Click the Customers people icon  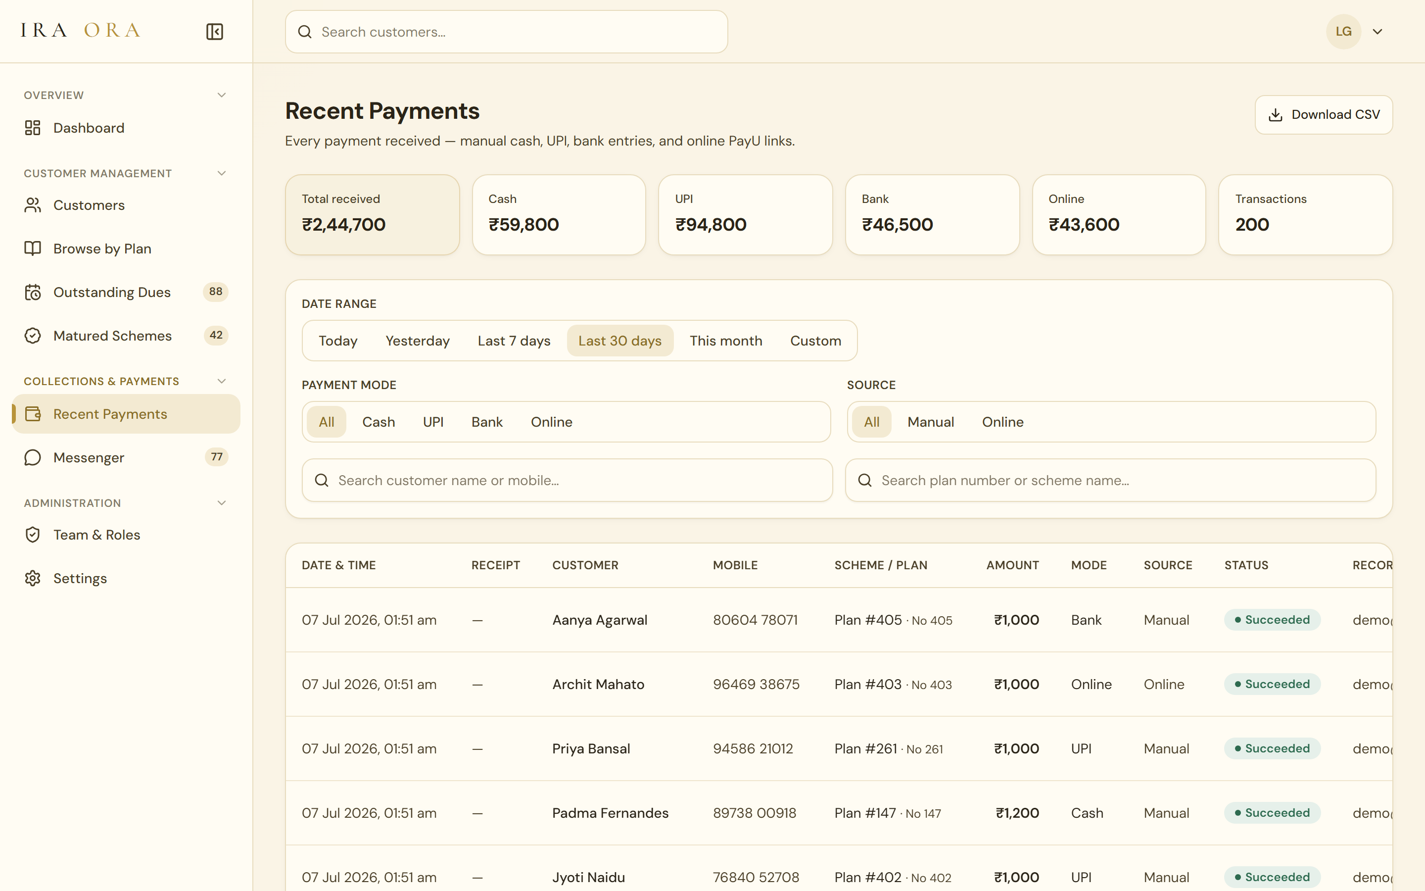32,205
